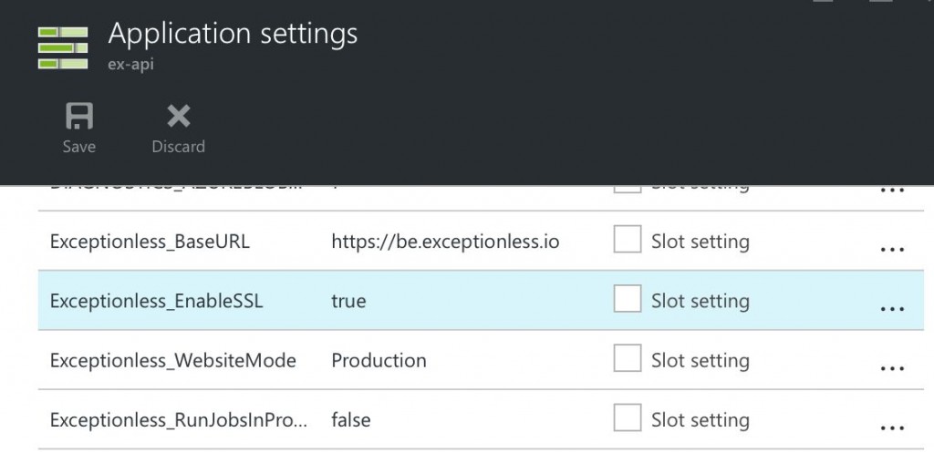Click the Production value field
This screenshot has height=453, width=934.
pyautogui.click(x=379, y=360)
